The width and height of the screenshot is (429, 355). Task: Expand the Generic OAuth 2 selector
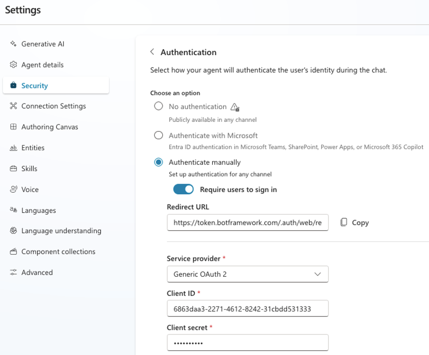248,274
